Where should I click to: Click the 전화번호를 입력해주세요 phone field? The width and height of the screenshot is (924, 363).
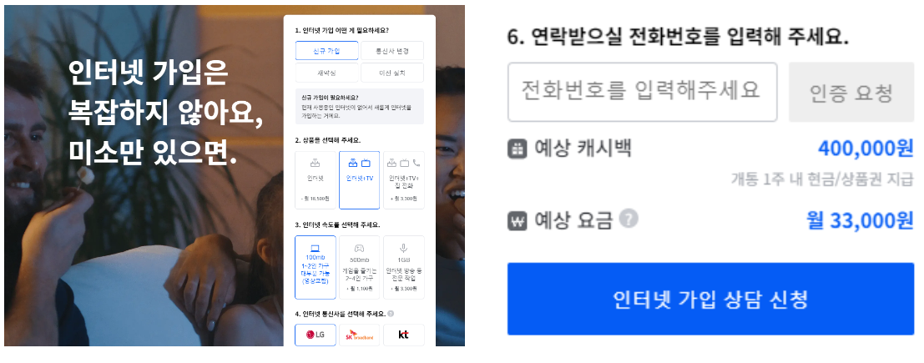click(x=643, y=92)
